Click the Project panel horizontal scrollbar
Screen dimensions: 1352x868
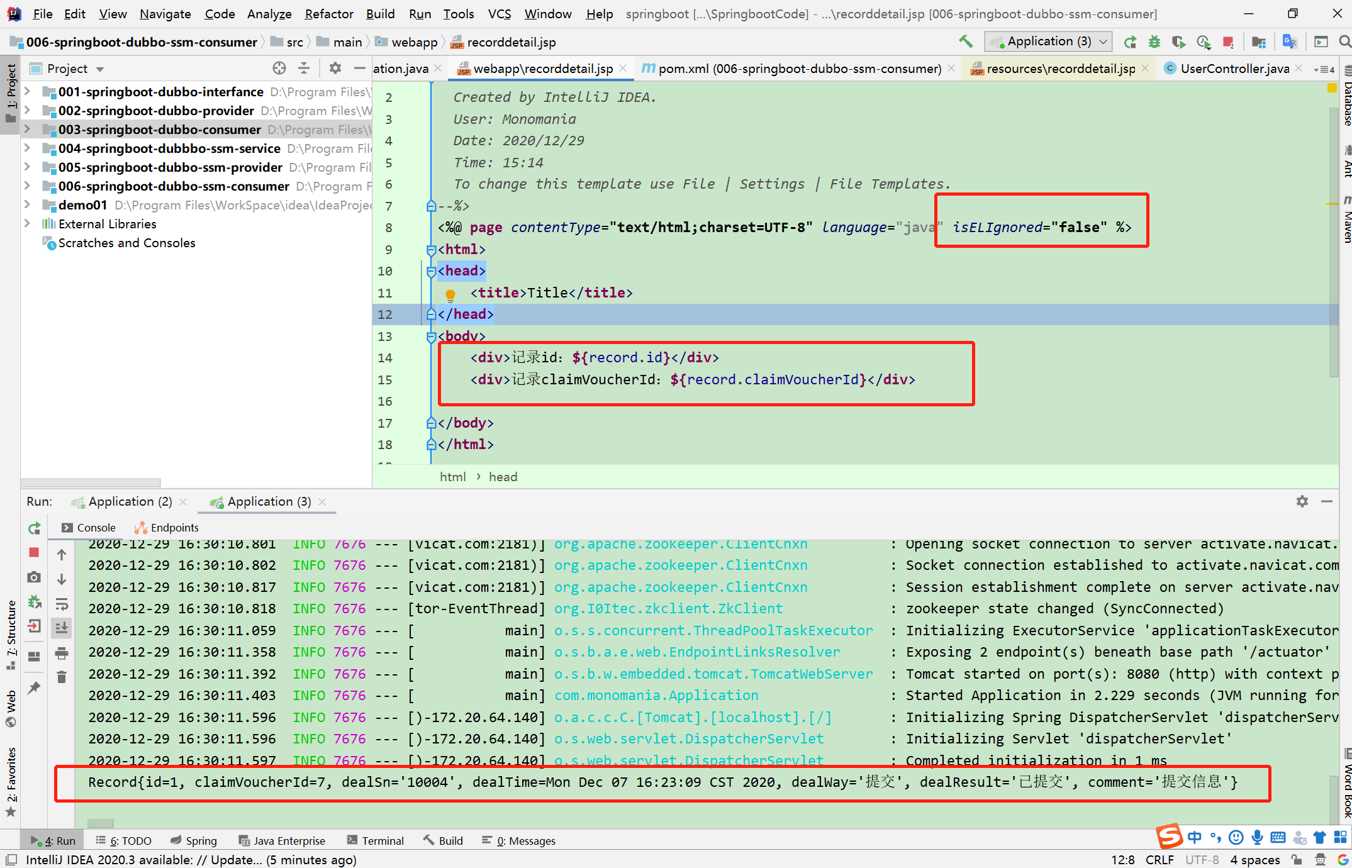(x=91, y=482)
